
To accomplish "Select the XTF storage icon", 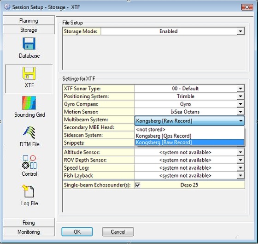I will [x=29, y=73].
